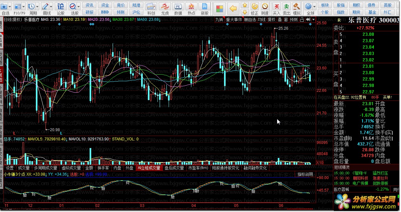The height and width of the screenshot is (212, 401).
Task: Click the page down arrow icon
Action: 245,12
